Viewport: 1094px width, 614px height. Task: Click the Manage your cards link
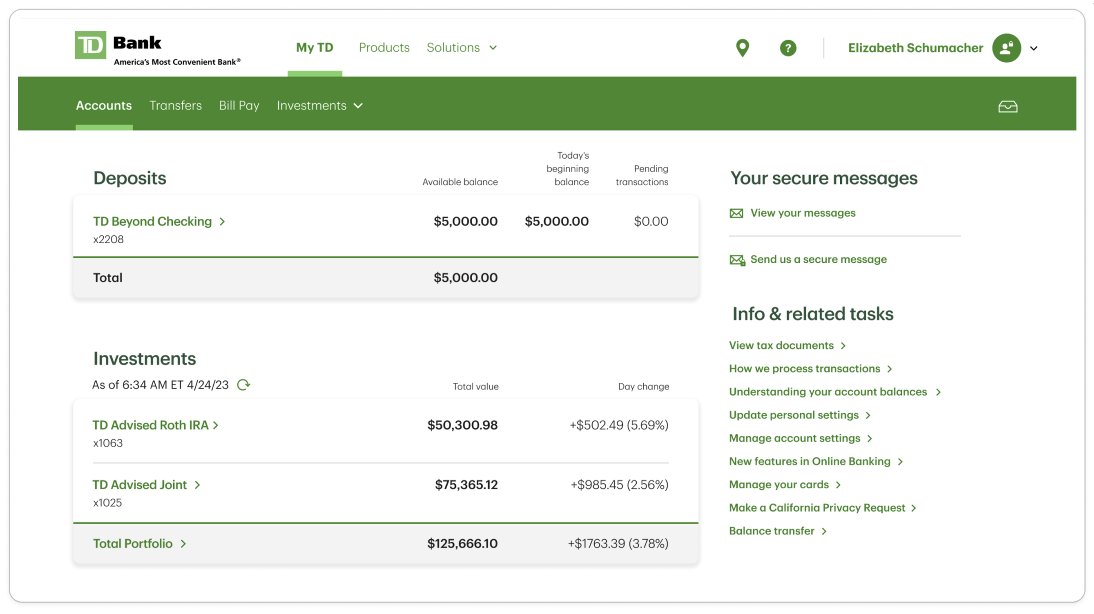tap(778, 485)
